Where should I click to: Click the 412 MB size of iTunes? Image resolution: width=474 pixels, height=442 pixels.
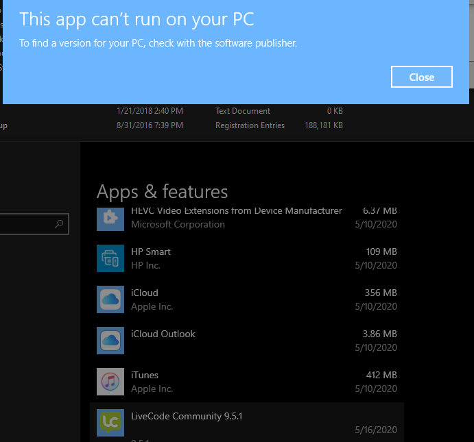pos(380,375)
